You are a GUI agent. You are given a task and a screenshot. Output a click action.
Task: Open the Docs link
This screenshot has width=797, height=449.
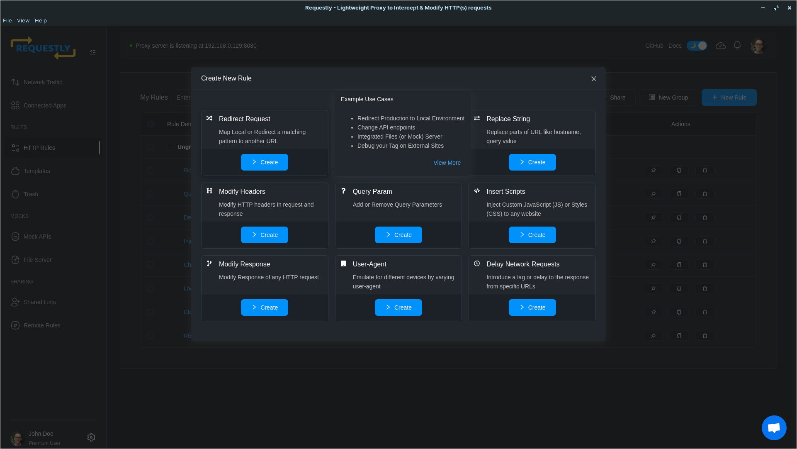tap(675, 46)
